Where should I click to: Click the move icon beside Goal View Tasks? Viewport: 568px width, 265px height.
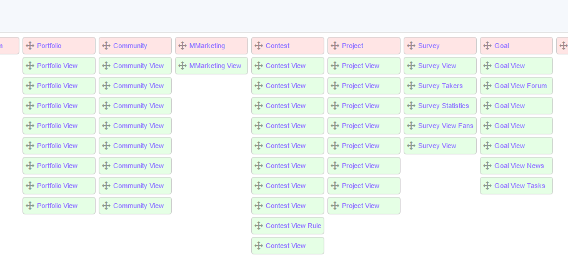point(487,186)
